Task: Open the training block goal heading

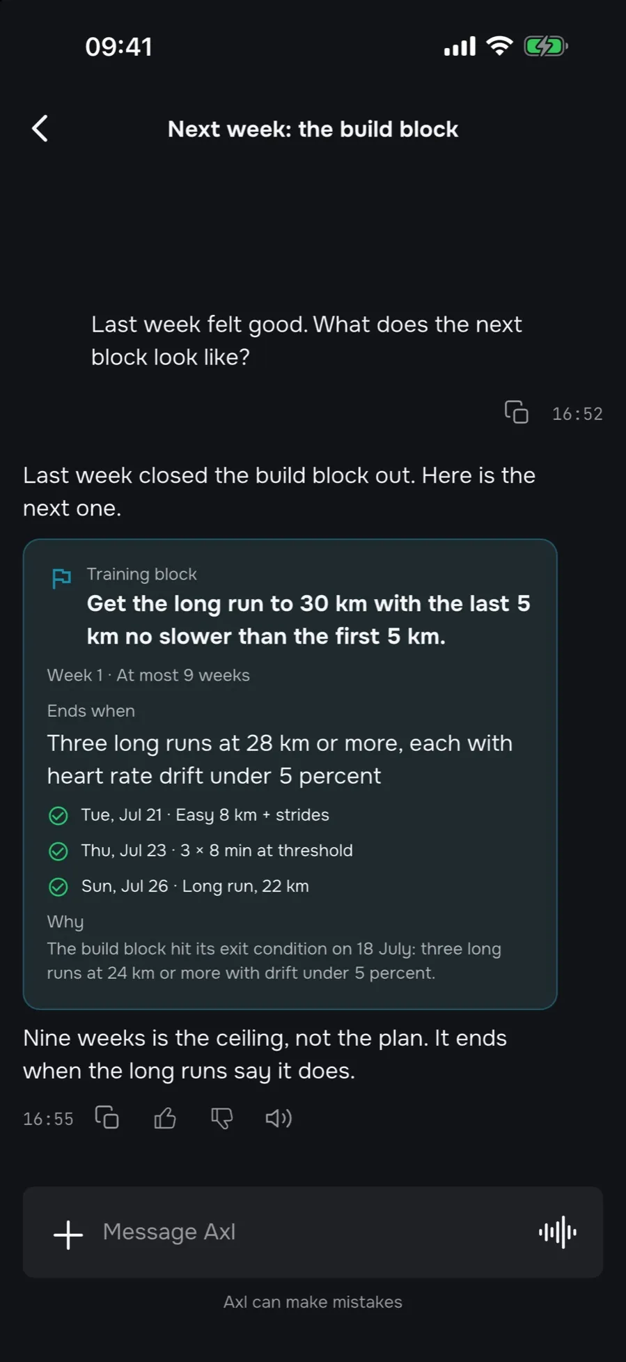Action: pyautogui.click(x=308, y=619)
